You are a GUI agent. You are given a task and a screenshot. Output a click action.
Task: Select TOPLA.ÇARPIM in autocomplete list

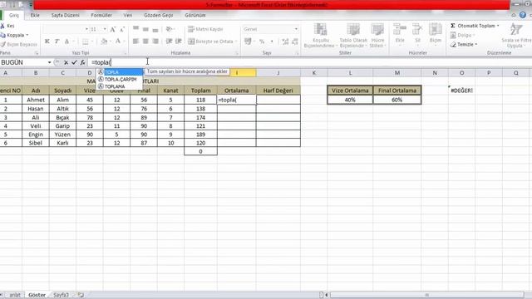120,80
